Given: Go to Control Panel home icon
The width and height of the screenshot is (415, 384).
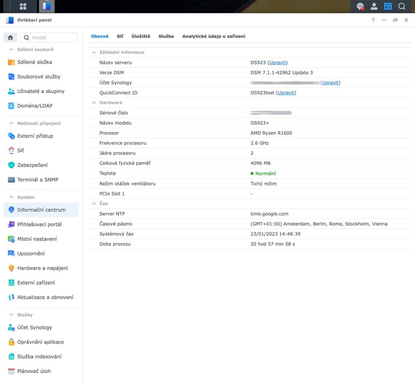Looking at the screenshot, I should [x=10, y=38].
